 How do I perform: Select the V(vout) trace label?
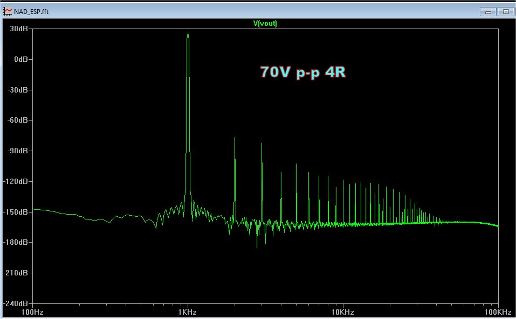(265, 23)
